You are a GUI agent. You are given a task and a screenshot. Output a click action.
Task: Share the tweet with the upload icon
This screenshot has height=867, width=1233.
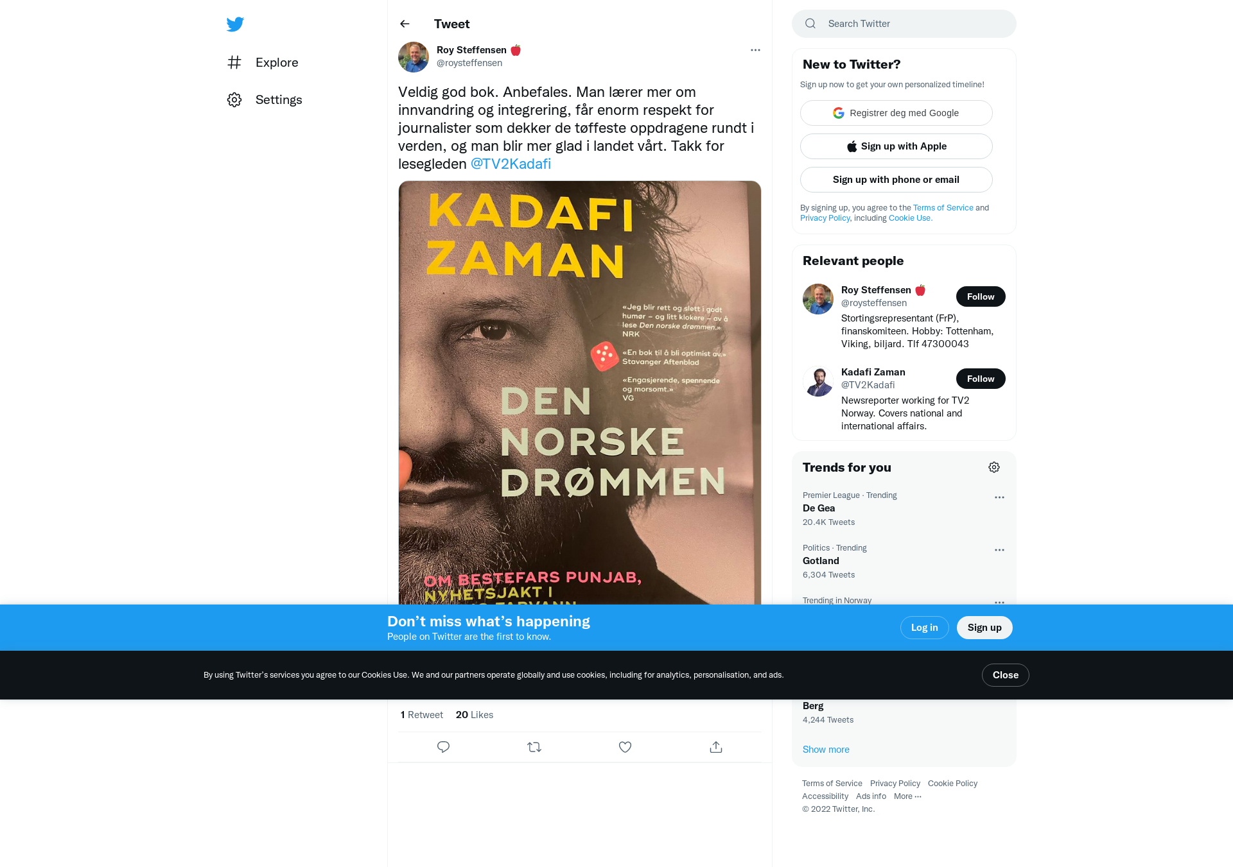coord(716,747)
